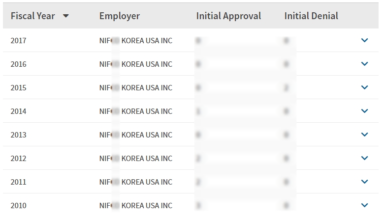Click the employer name in the 2012 row

point(136,158)
